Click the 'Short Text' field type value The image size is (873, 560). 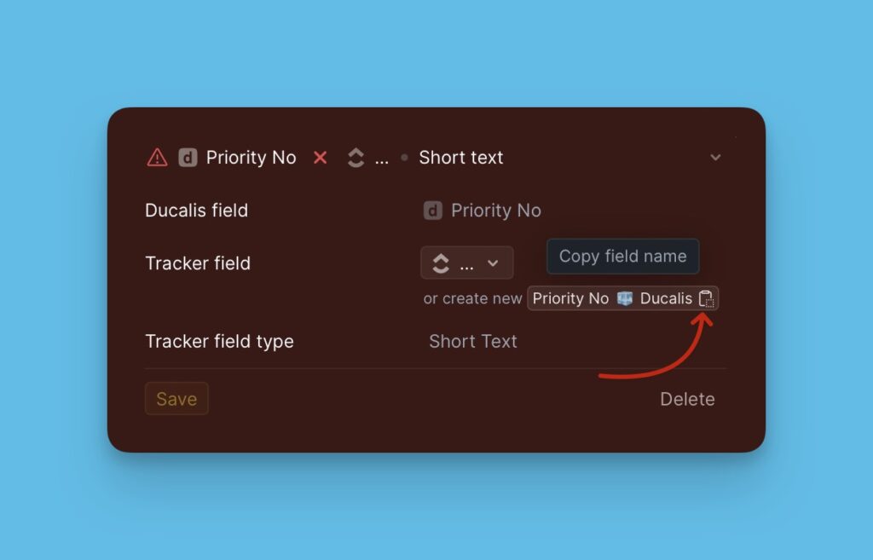pos(472,341)
